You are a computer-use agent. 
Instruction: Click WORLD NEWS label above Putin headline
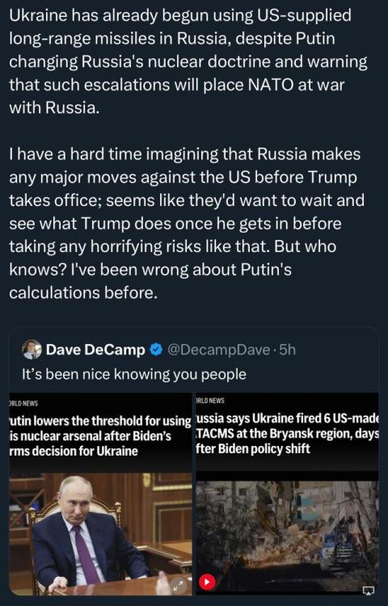click(x=24, y=403)
